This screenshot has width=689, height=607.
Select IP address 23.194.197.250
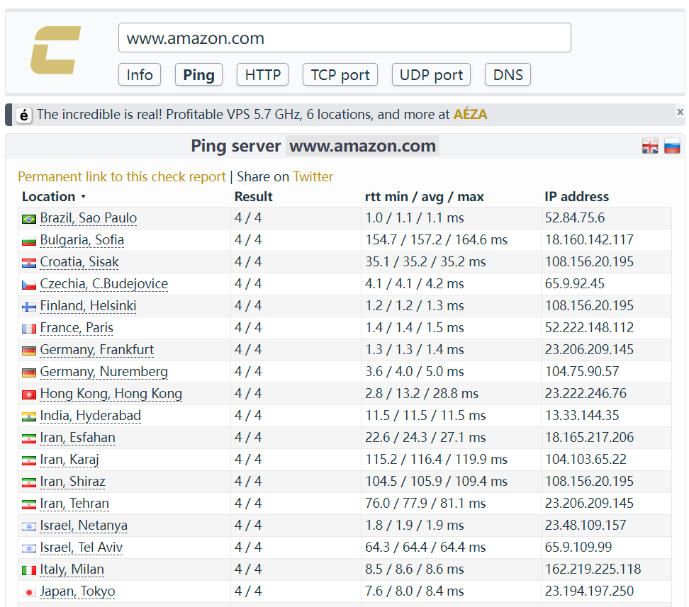point(589,591)
